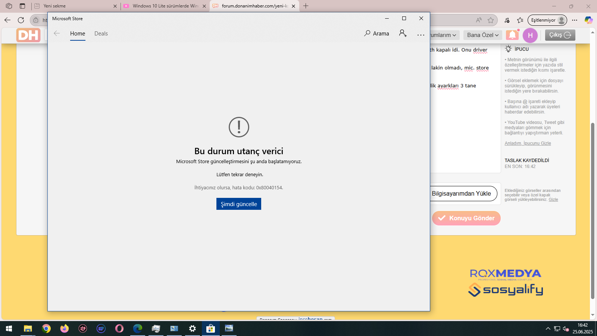Open Edge tab actions menu icon
This screenshot has height=336, width=597.
[x=22, y=6]
